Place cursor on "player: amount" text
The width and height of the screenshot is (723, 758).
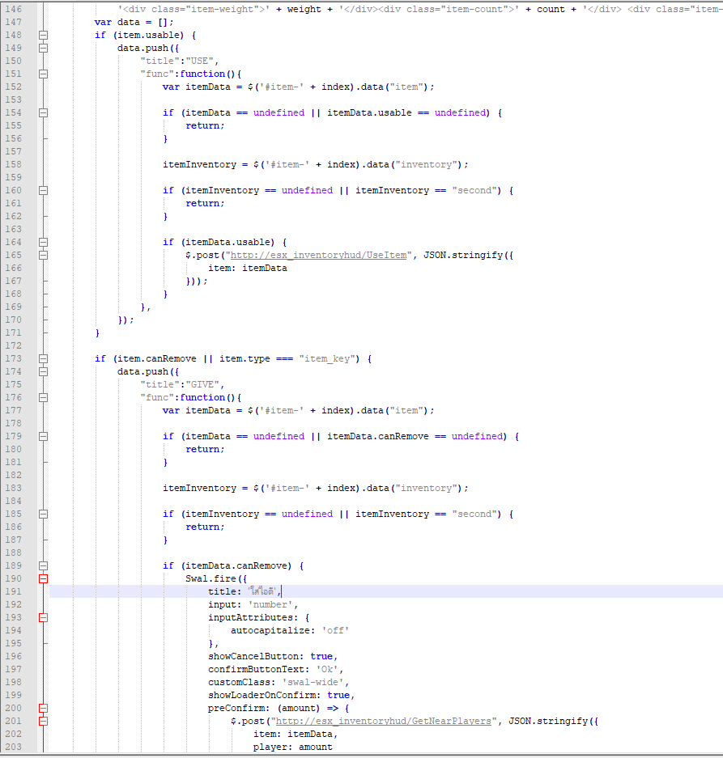point(293,747)
